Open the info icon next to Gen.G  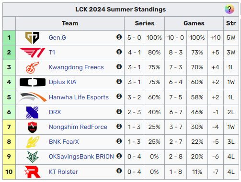tap(119, 37)
